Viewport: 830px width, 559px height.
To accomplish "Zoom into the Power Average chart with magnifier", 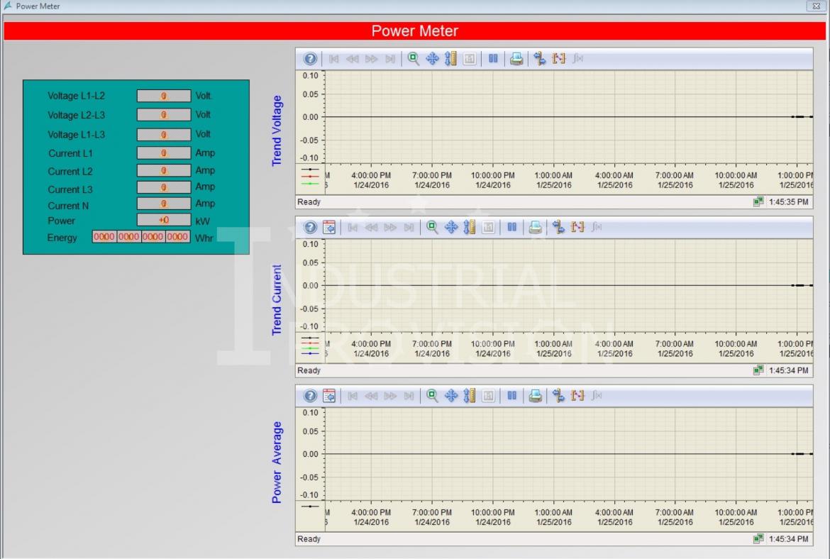I will tap(431, 396).
